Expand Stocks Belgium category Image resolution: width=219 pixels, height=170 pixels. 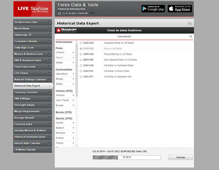(65, 128)
